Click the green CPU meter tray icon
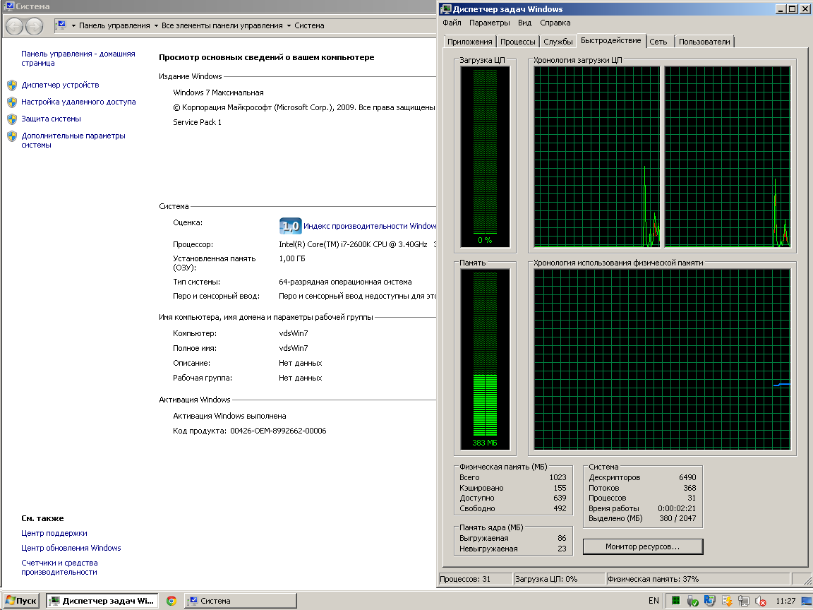This screenshot has width=813, height=610. (x=675, y=601)
